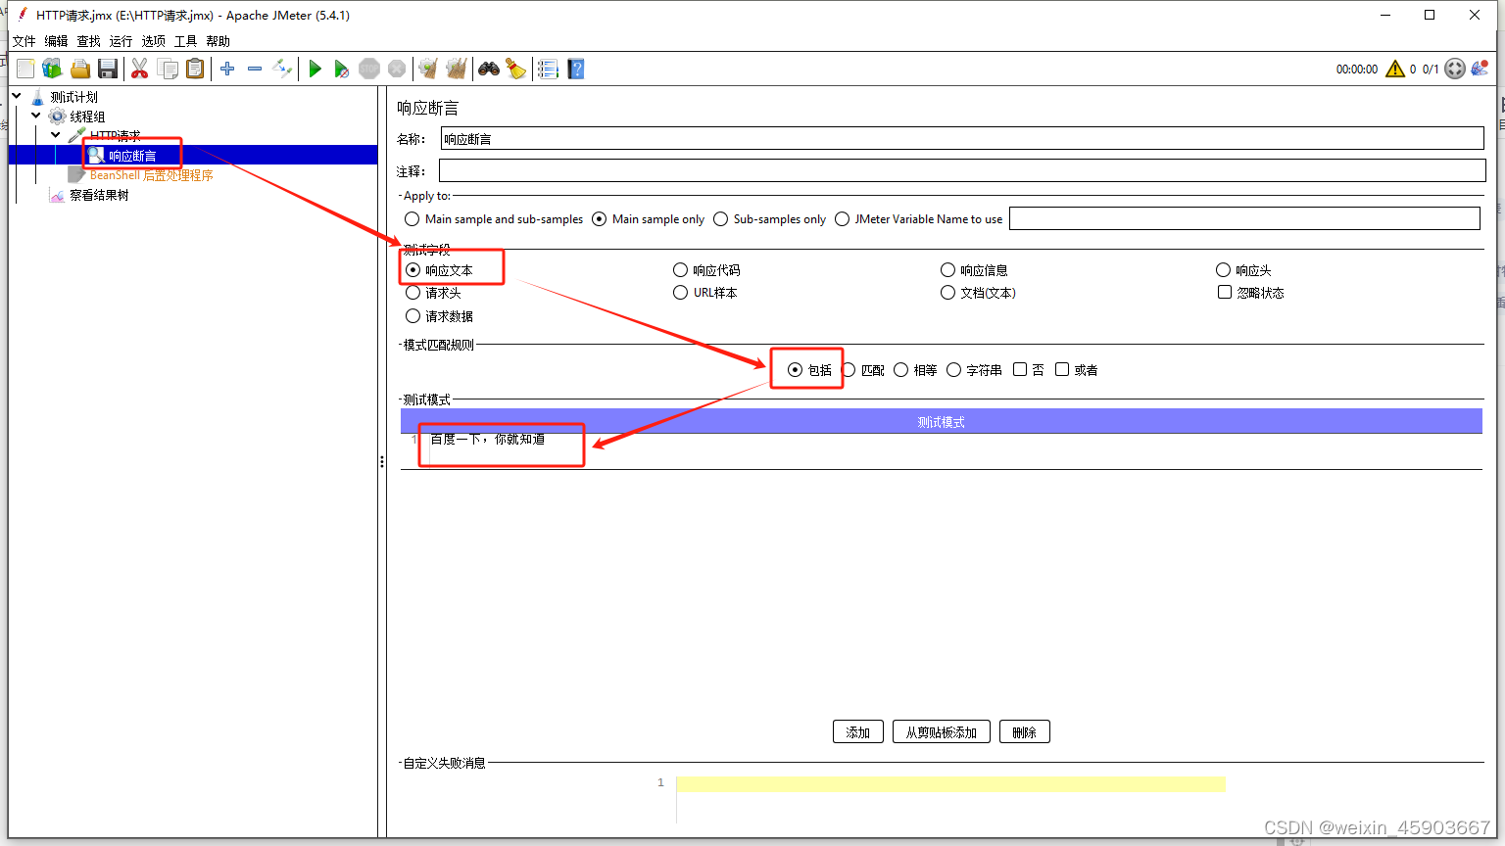Viewport: 1505px width, 846px height.
Task: Select the 包括 matching rule
Action: [809, 370]
